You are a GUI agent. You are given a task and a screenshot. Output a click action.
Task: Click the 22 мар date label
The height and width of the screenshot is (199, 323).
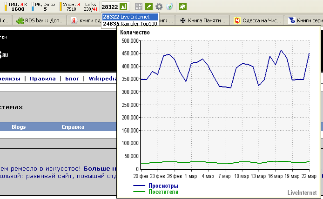[309, 176]
